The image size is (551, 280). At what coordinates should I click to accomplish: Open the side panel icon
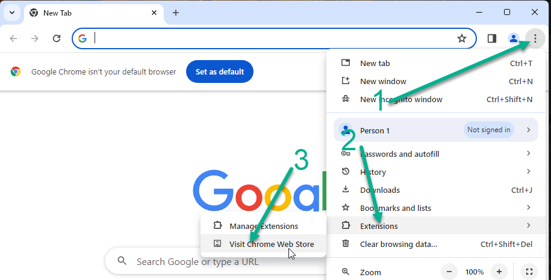(492, 38)
